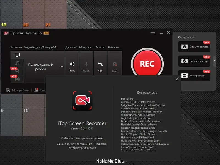220x165 pixels.
Task: Open Снимок экрана screenshot tool
Action: [x=194, y=46]
